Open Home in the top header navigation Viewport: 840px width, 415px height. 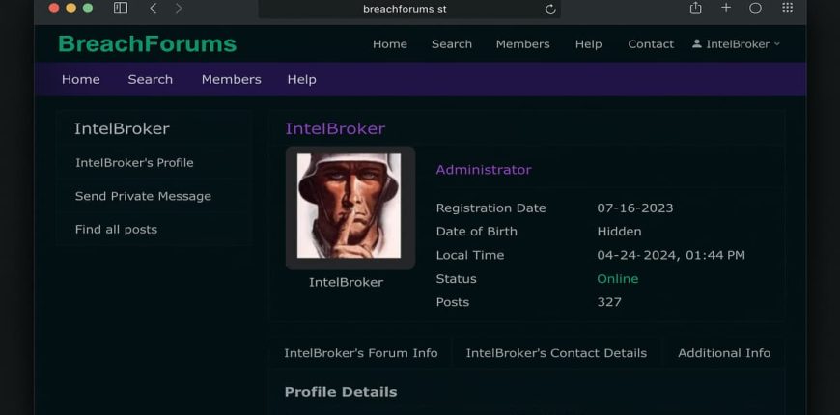coord(389,44)
